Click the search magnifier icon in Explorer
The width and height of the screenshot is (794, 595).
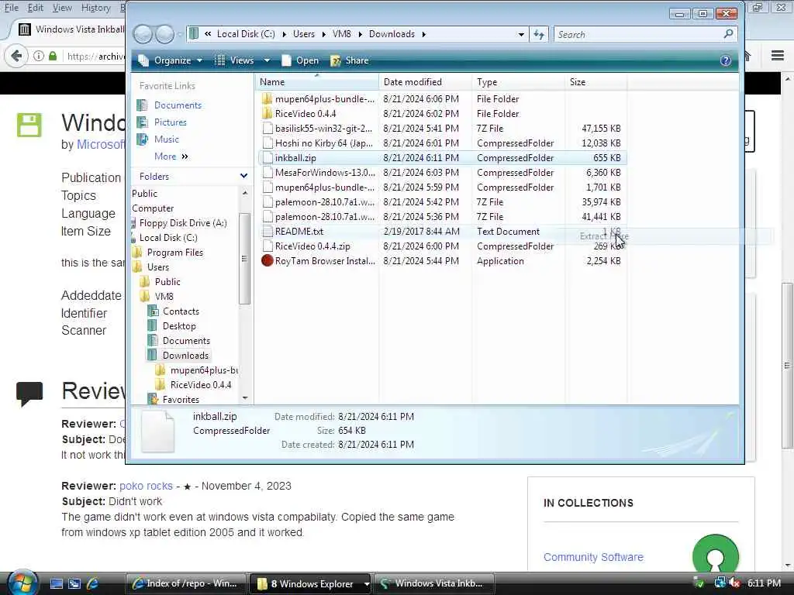[x=728, y=34]
